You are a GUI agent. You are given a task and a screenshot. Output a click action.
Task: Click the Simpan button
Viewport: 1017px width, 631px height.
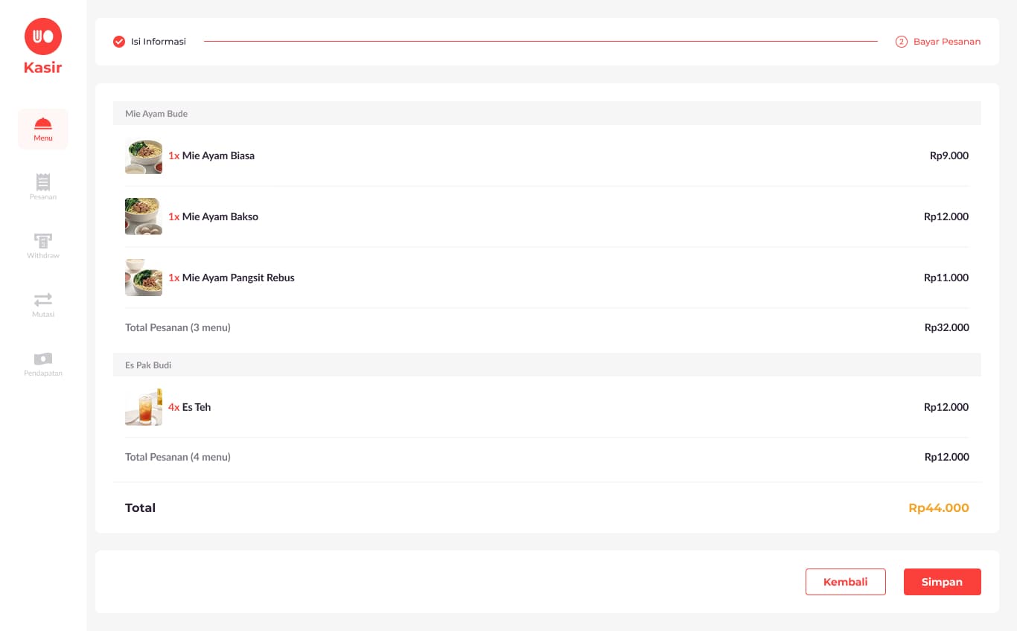(943, 582)
